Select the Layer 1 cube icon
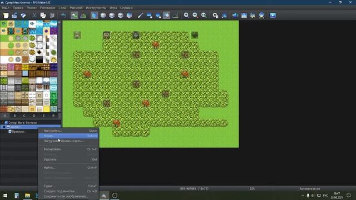356x200 pixels. [103, 16]
